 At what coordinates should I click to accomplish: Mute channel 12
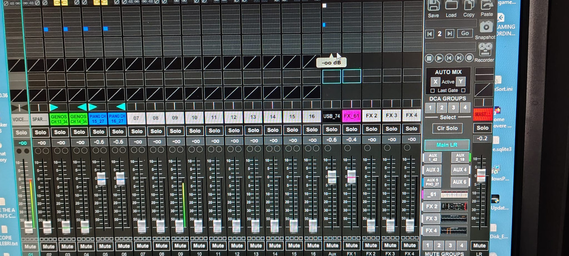[x=237, y=246]
